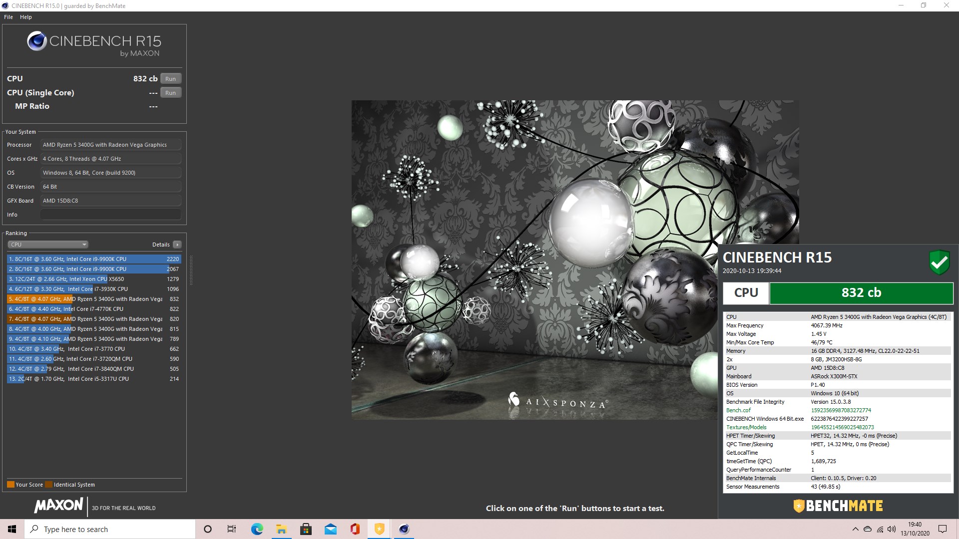Screen dimensions: 959x539
Task: Select the Xeon X5650 ranking row
Action: click(x=94, y=279)
